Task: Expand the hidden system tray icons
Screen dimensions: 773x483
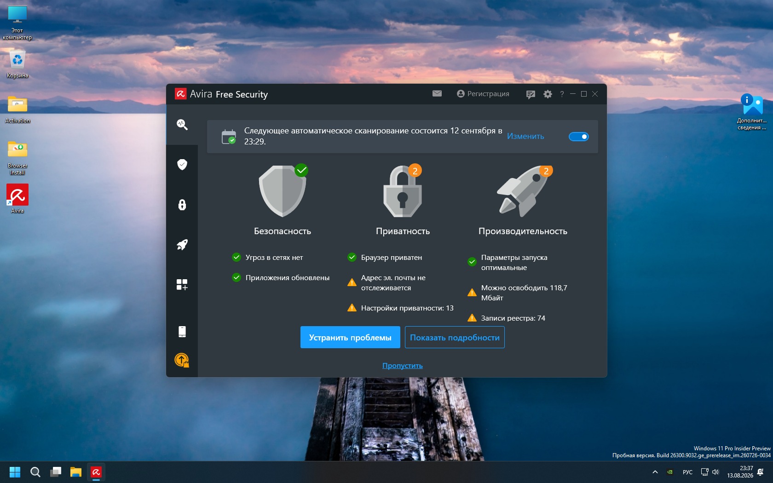Action: point(655,472)
